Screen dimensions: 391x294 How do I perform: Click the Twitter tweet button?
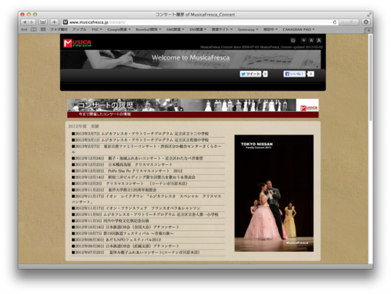click(250, 74)
